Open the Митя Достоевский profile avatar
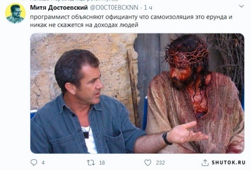This screenshot has width=251, height=170. (15, 13)
